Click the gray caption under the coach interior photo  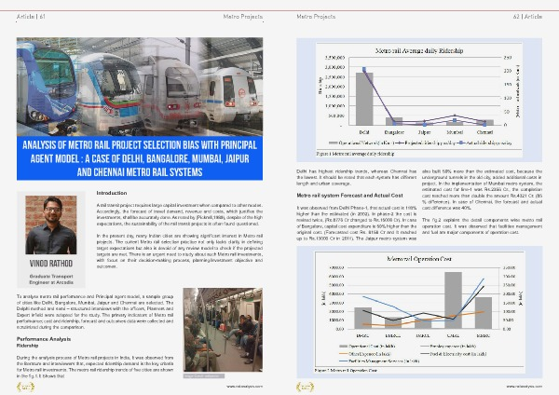click(x=204, y=375)
